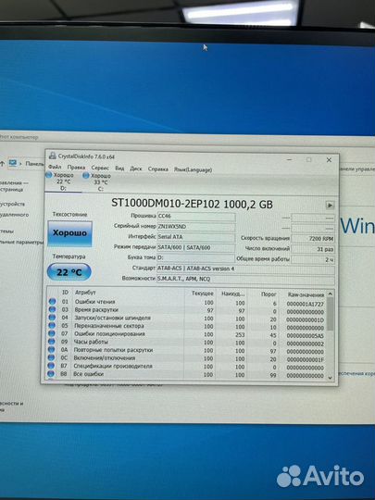
Task: Click the Режим передачи field SATA/600
Action: click(196, 248)
